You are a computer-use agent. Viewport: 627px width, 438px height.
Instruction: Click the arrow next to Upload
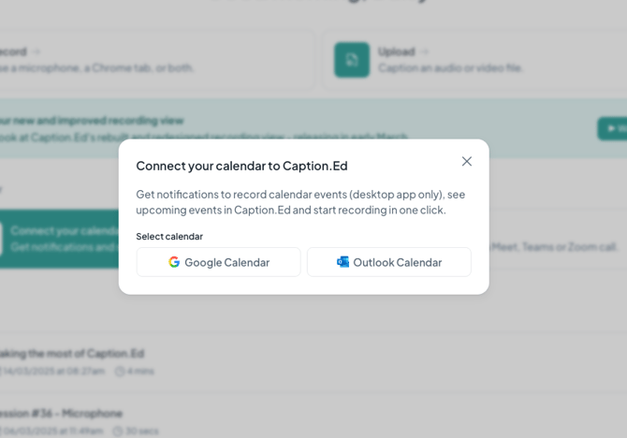(425, 51)
